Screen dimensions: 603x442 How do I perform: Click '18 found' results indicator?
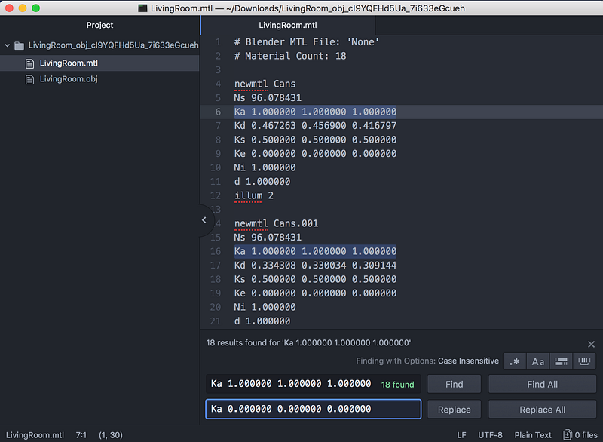point(398,385)
